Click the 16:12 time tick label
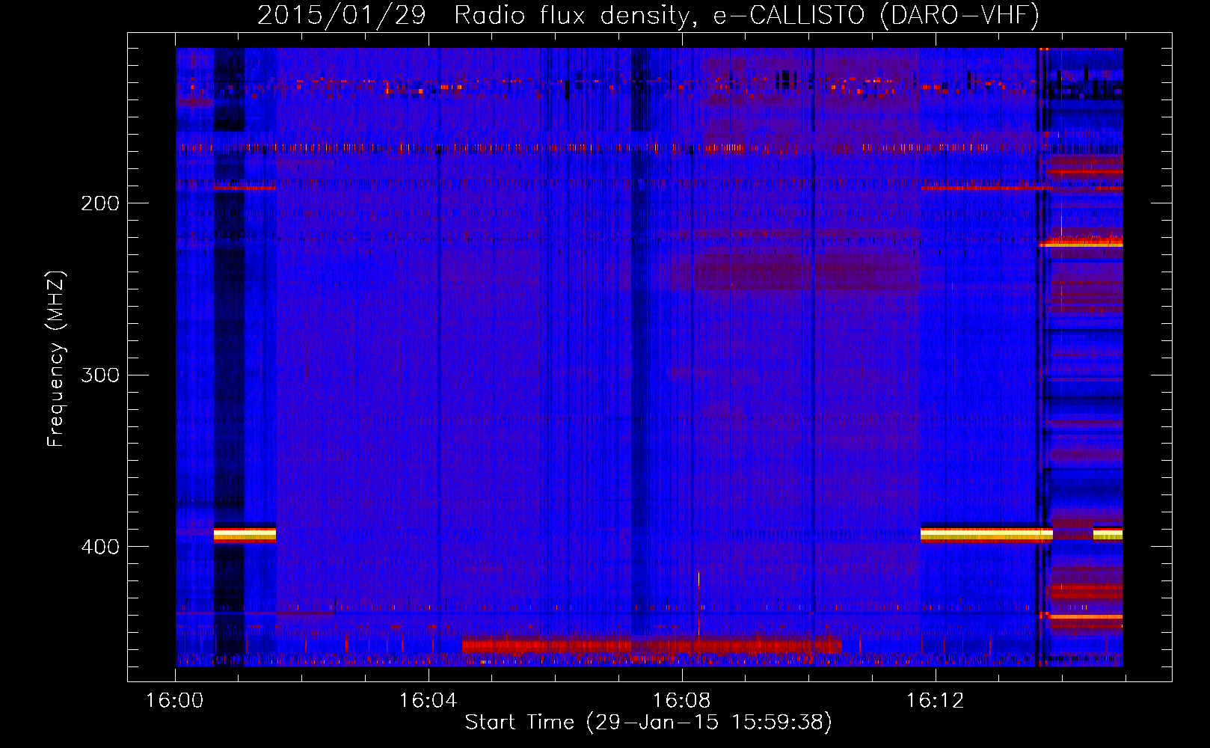The height and width of the screenshot is (748, 1210). [x=936, y=700]
